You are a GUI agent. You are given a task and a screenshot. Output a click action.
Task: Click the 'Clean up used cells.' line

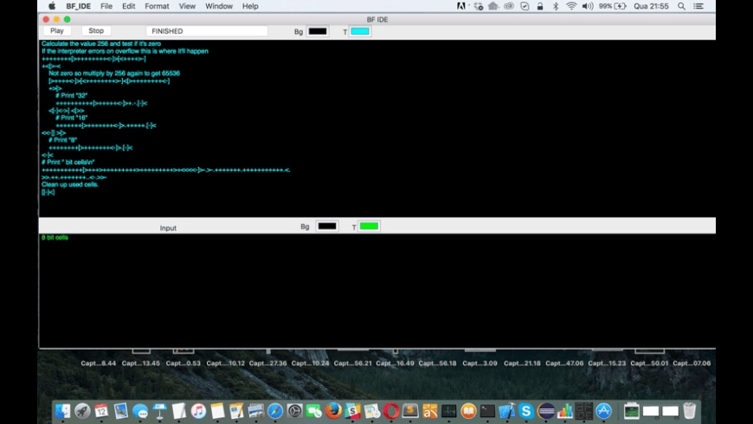click(70, 184)
